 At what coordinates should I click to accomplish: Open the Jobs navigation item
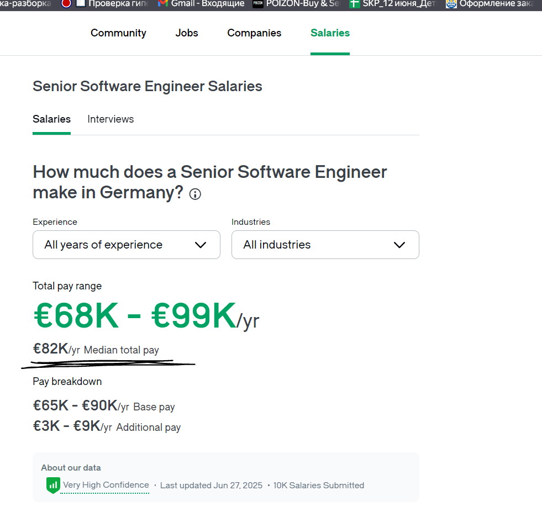[x=187, y=33]
